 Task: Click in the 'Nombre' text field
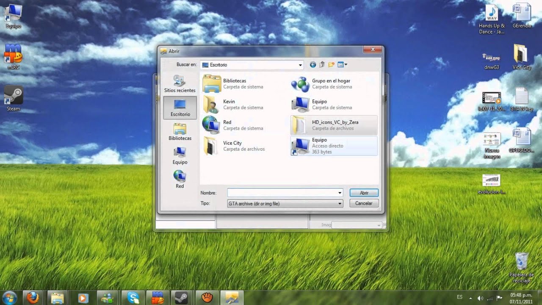(x=282, y=193)
